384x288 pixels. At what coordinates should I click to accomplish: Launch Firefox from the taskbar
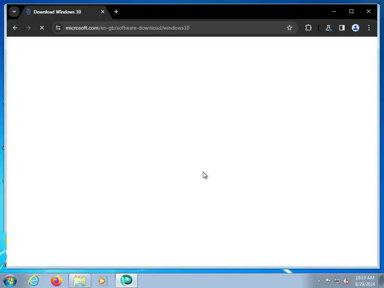click(x=56, y=280)
